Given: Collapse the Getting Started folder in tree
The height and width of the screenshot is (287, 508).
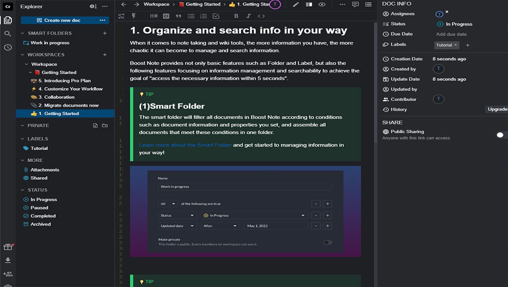Looking at the screenshot, I should pos(30,72).
